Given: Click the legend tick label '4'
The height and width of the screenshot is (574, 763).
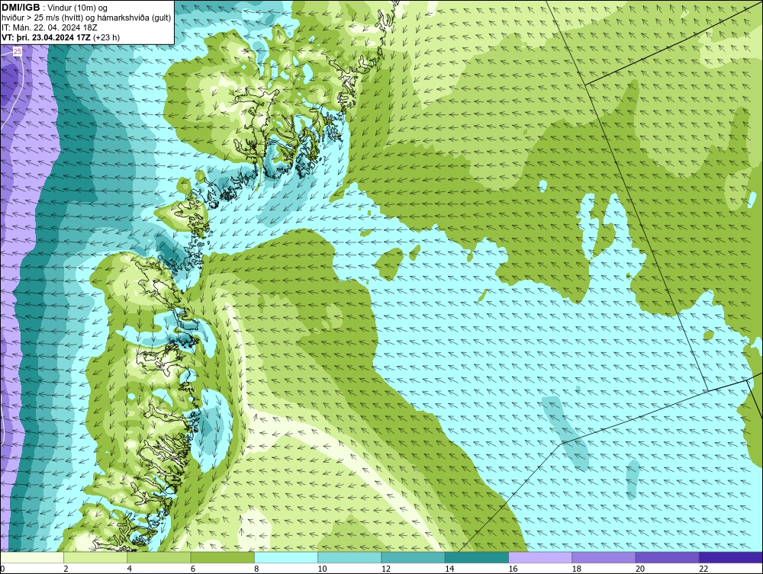Looking at the screenshot, I should [x=129, y=569].
